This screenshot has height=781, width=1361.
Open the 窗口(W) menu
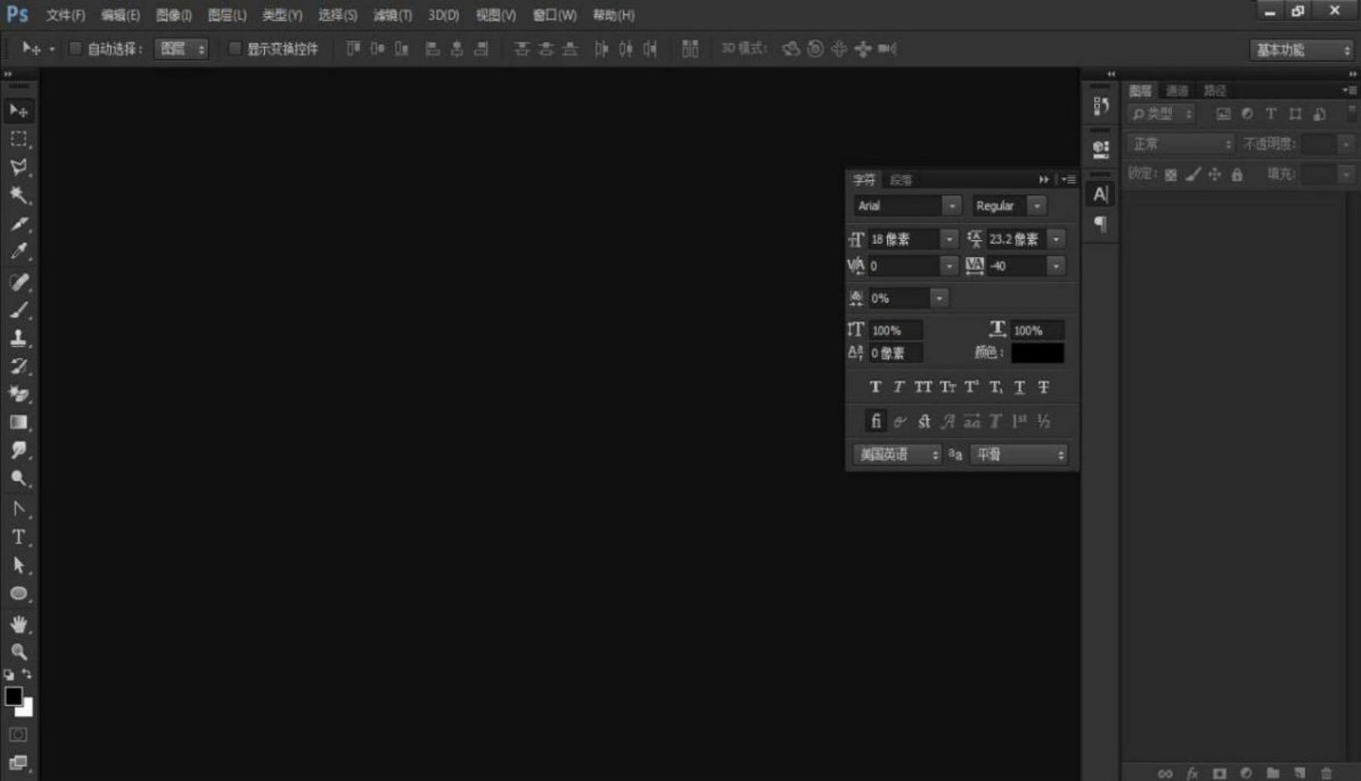pos(555,16)
